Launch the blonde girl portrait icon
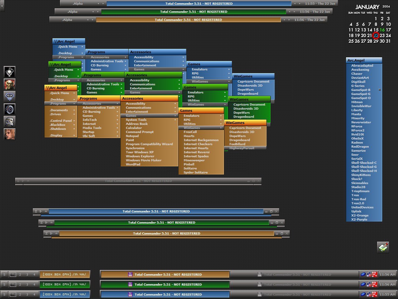The height and width of the screenshot is (299, 398). [9, 134]
